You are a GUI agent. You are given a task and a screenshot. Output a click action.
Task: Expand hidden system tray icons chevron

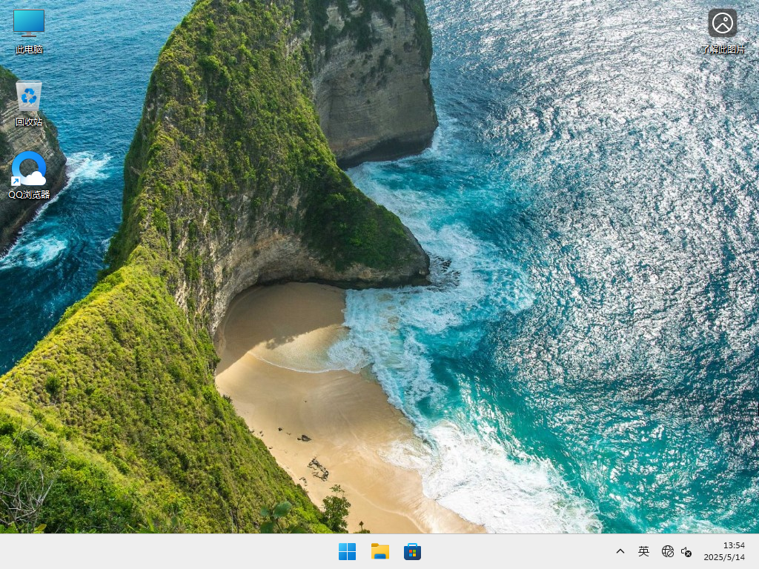[620, 551]
